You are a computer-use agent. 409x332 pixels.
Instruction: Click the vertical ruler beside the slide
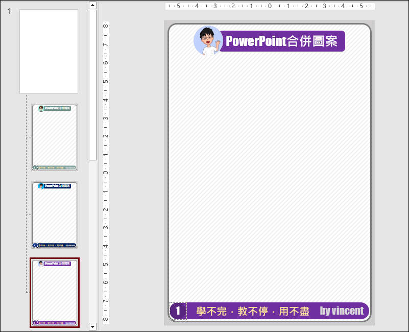click(x=106, y=173)
